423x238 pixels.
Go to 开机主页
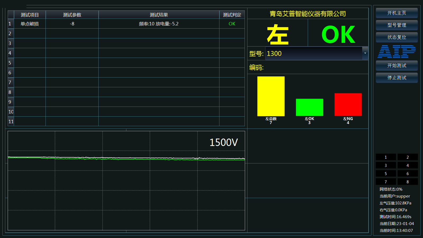pos(397,13)
